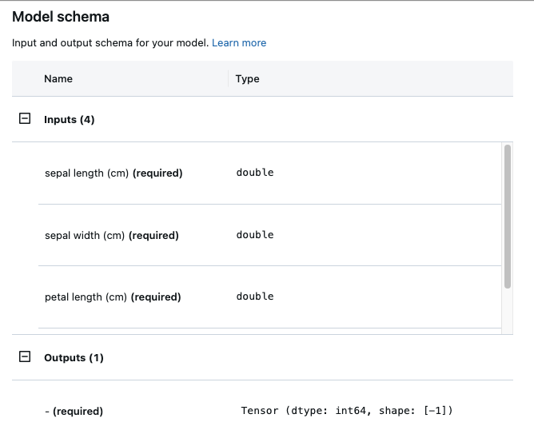The width and height of the screenshot is (534, 434).
Task: Select the '- (required)' output row name
Action: pos(74,411)
